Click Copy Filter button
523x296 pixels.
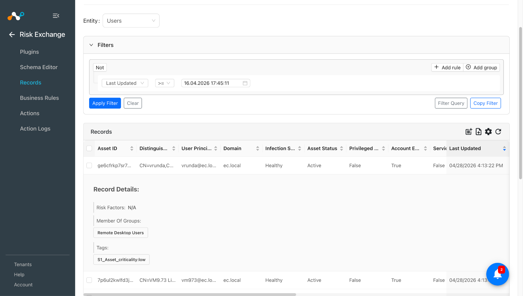pyautogui.click(x=485, y=103)
